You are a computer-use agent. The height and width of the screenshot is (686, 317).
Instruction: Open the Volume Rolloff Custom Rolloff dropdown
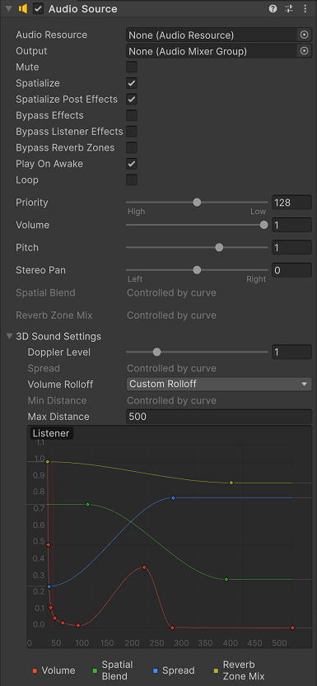(x=219, y=384)
